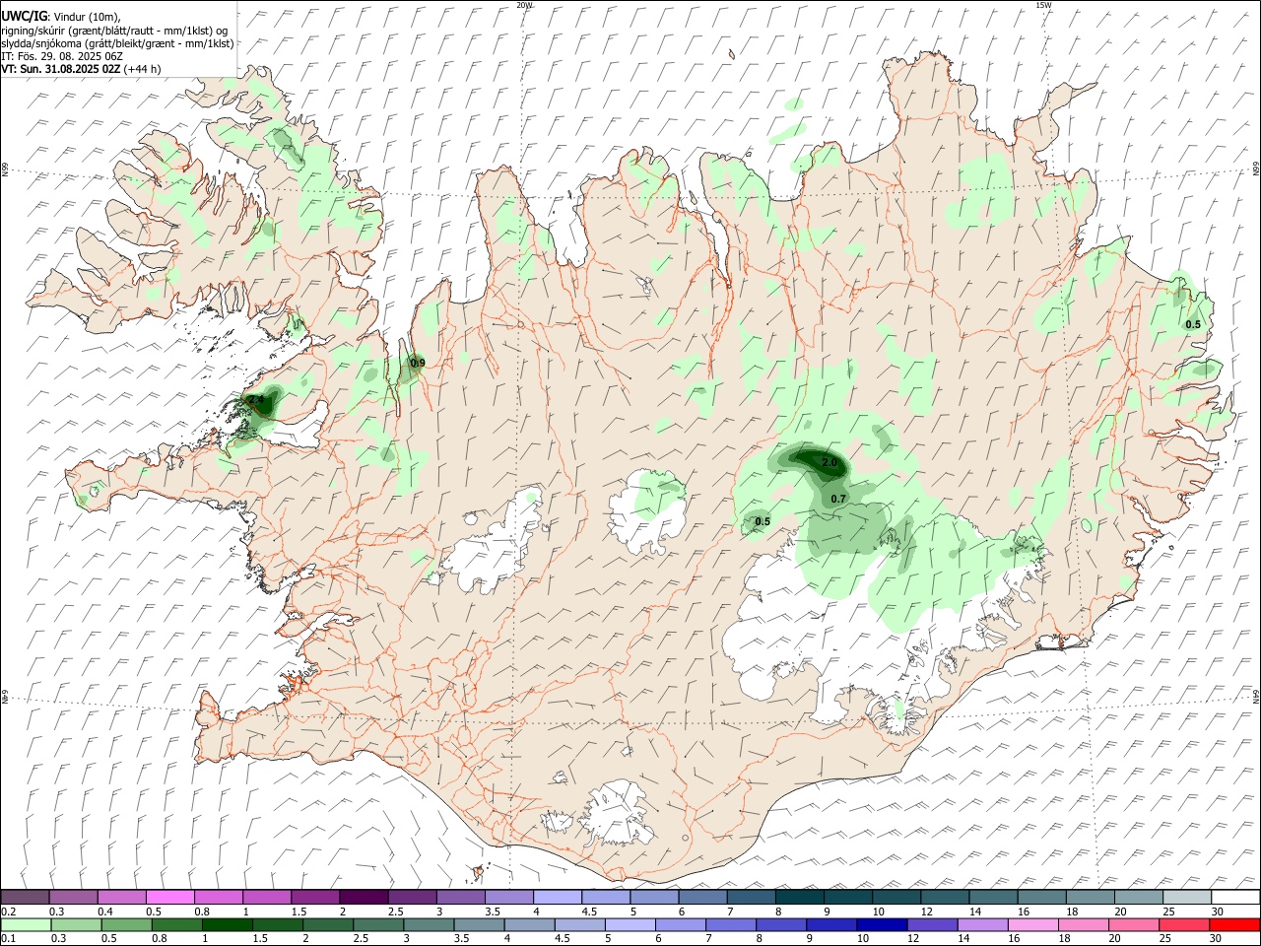This screenshot has width=1261, height=946.
Task: Select the white swatch labeled 30
Action: click(1235, 897)
